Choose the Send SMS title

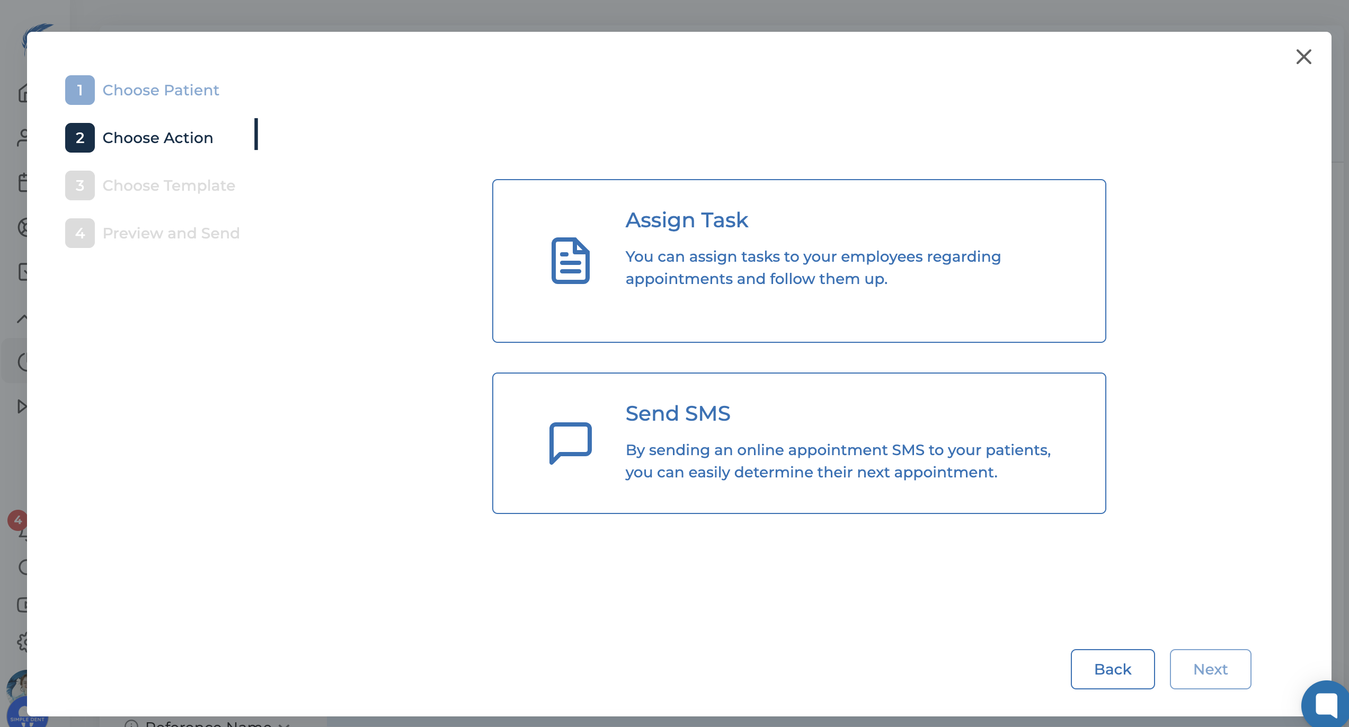[678, 413]
